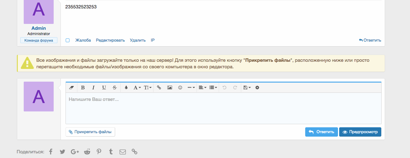Expand the font family dropdown

pyautogui.click(x=137, y=88)
